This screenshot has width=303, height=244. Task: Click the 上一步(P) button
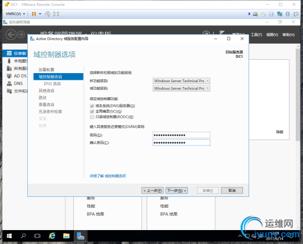pos(152,190)
